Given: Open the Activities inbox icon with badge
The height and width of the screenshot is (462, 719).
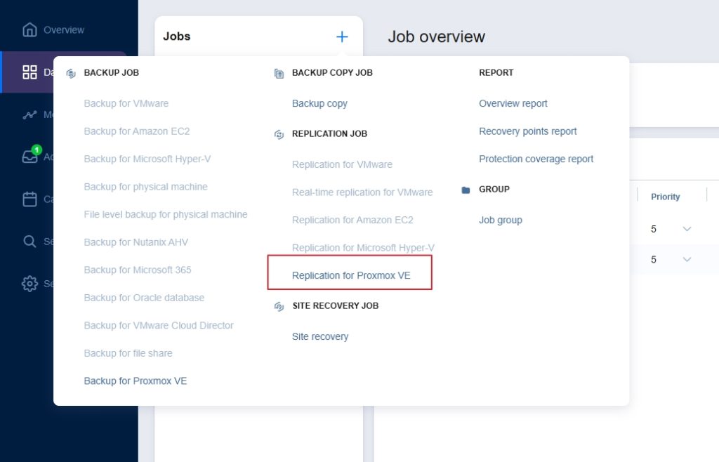Looking at the screenshot, I should (29, 157).
